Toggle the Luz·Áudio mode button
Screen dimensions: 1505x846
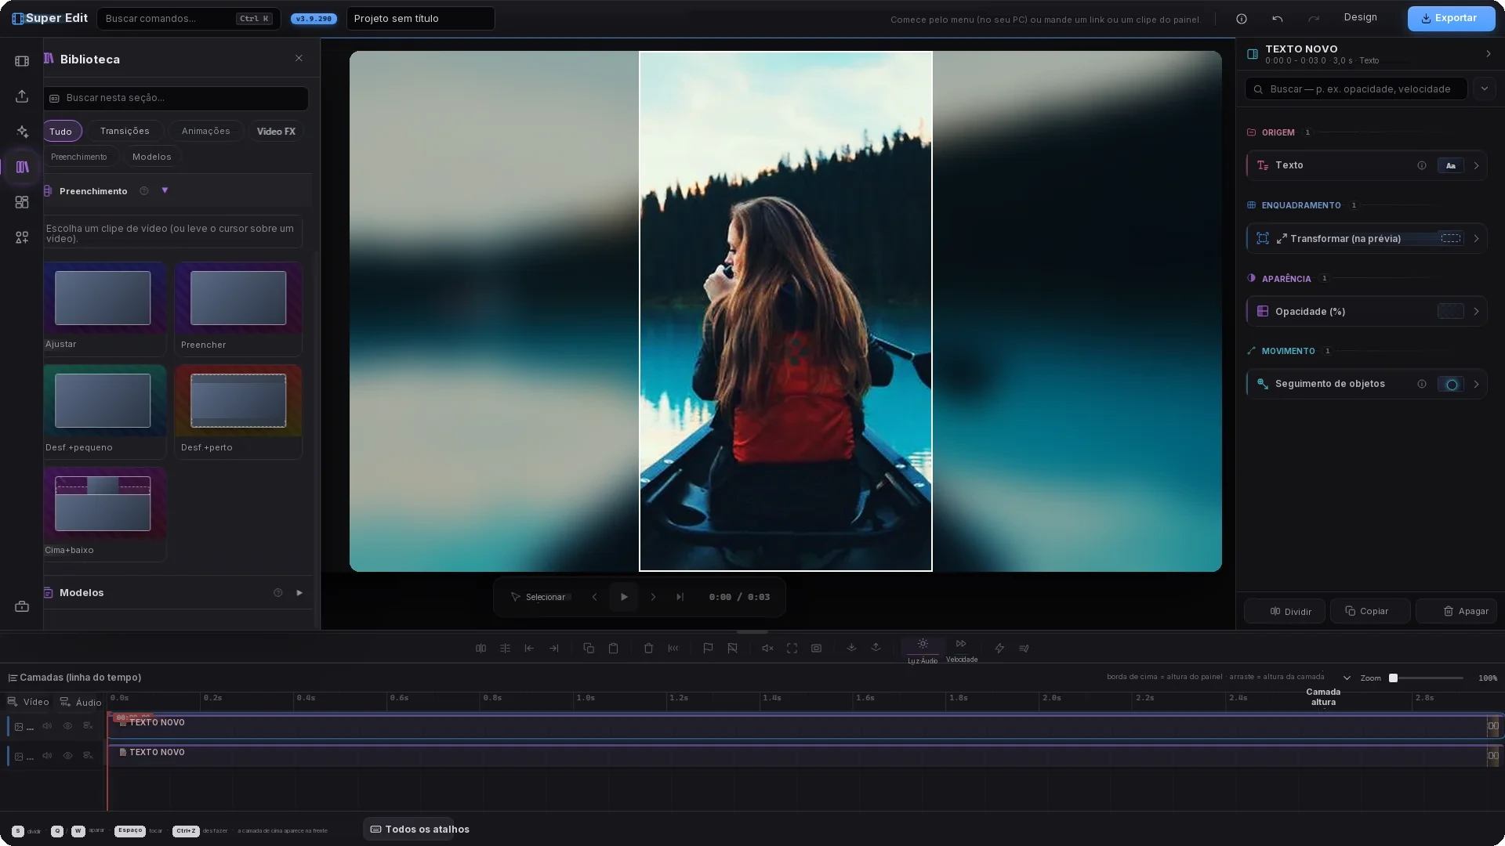(923, 650)
